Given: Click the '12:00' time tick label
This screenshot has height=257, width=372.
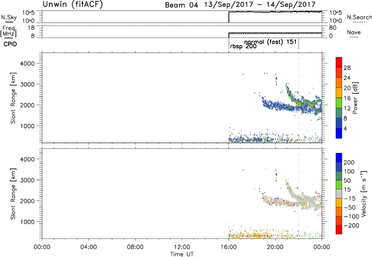Looking at the screenshot, I should coord(182,247).
